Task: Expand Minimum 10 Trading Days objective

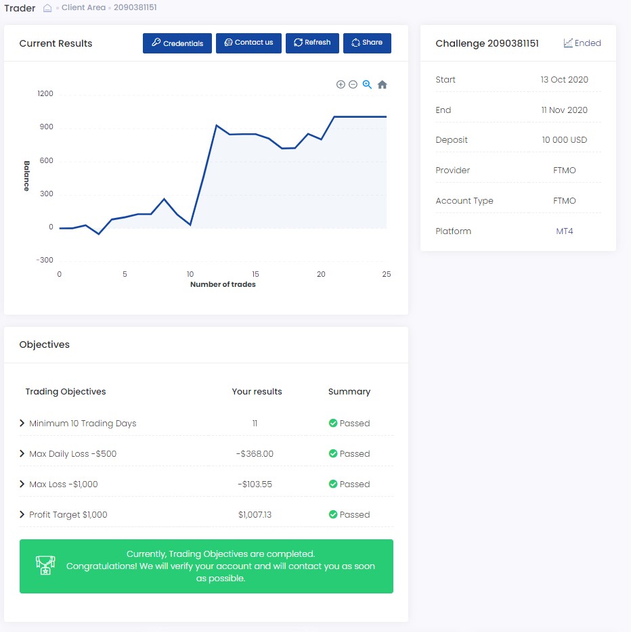Action: tap(22, 424)
